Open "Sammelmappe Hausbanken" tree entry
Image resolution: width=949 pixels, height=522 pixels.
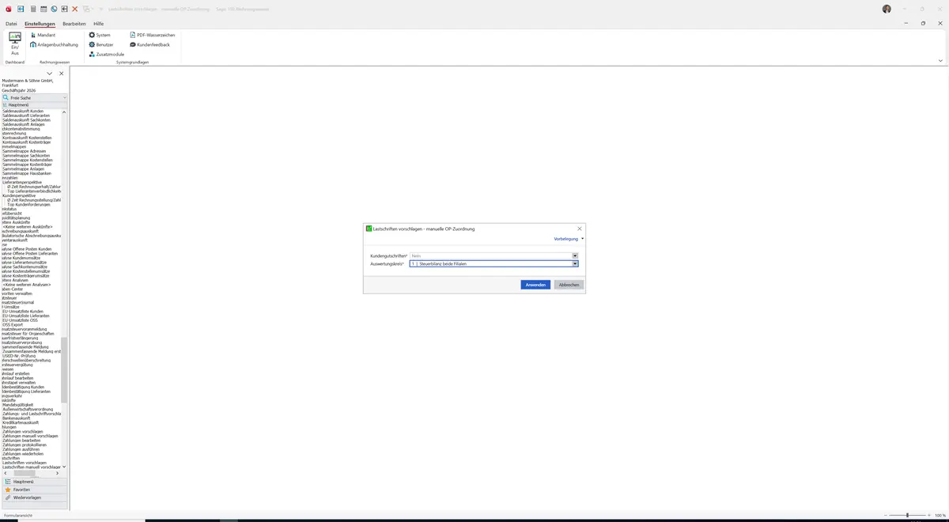pos(27,173)
